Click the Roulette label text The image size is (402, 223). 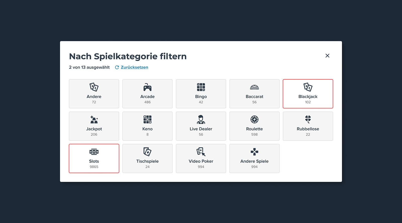[254, 129]
